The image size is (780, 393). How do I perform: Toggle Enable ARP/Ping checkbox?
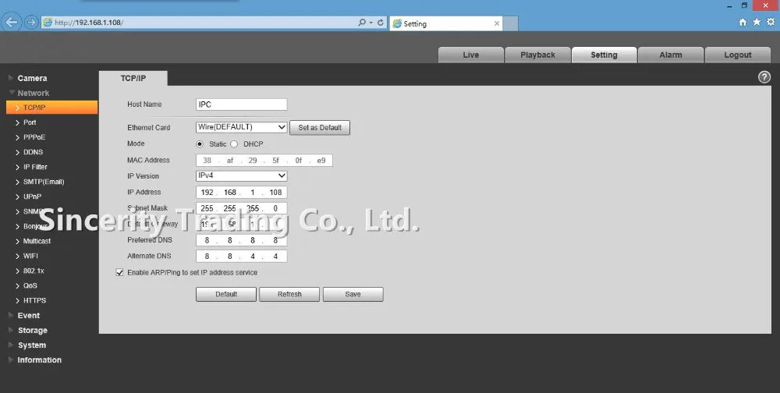[x=119, y=273]
